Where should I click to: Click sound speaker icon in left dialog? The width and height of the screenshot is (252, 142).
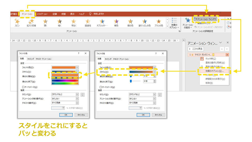(x=83, y=95)
